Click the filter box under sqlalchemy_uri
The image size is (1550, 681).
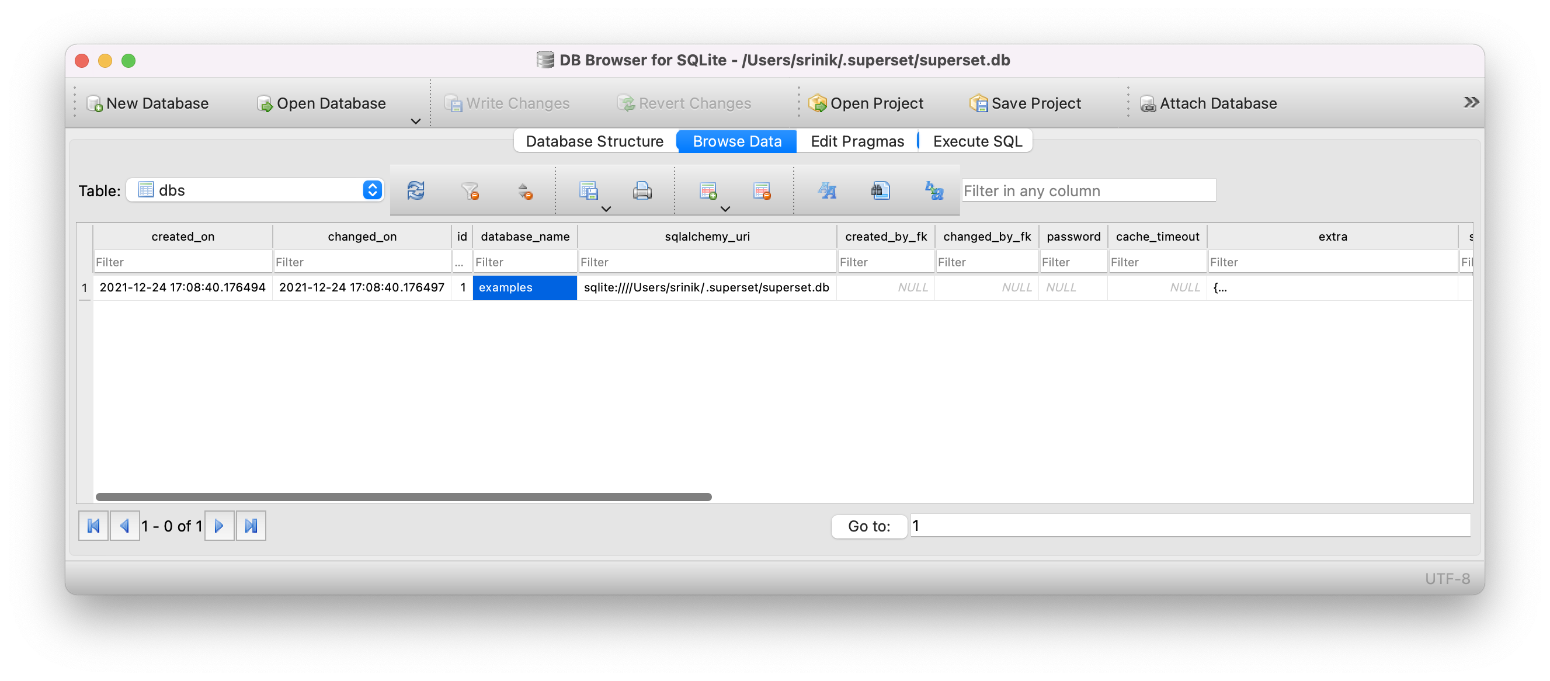click(707, 262)
